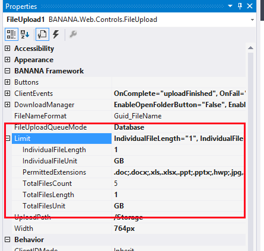This screenshot has height=251, width=264.
Task: Open the FileUpload1 object selector dropdown
Action: [252, 20]
